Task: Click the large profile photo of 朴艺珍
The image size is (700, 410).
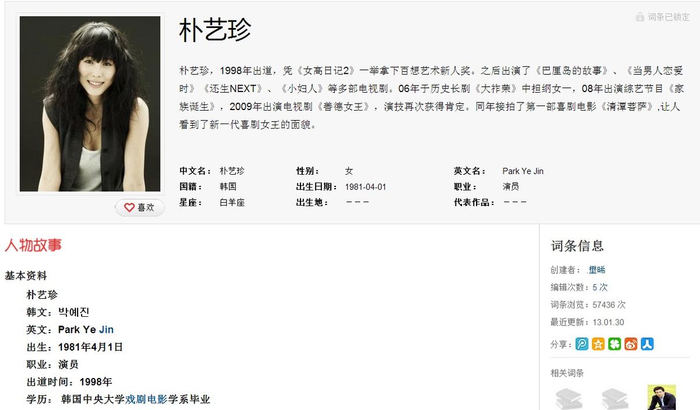Action: [90, 104]
